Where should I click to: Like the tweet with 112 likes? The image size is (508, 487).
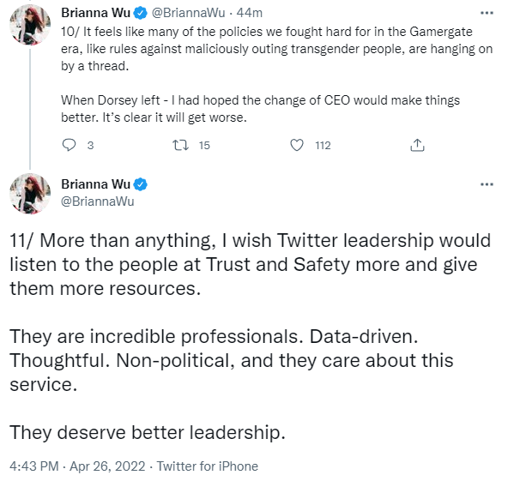coord(296,145)
